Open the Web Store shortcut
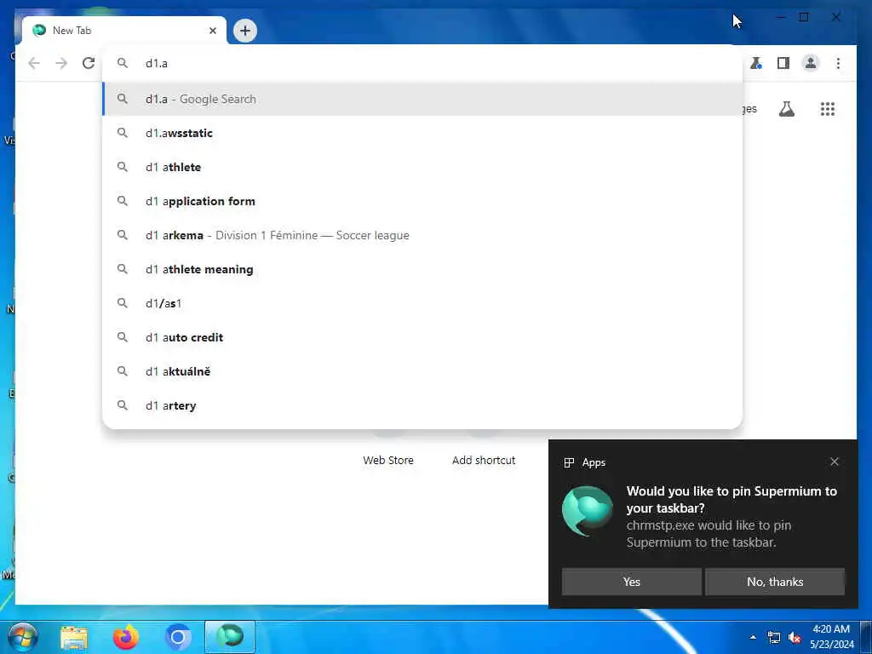This screenshot has height=654, width=872. pos(388,460)
